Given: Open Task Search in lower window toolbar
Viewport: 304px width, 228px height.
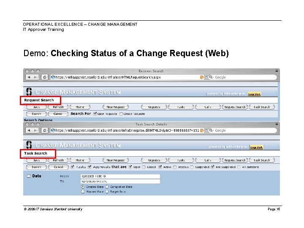Looking at the screenshot, I should point(262,160).
